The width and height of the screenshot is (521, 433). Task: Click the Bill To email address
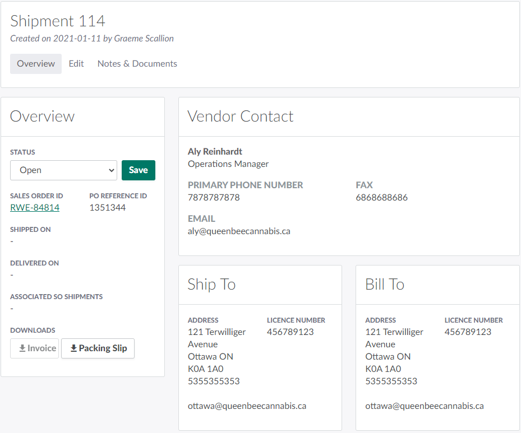point(425,406)
